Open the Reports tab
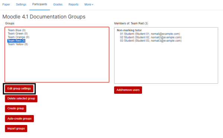223x138 pixels. [73, 4]
